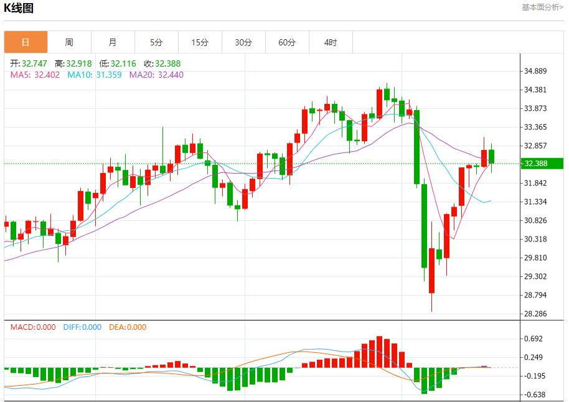Select the 60分 timeframe
This screenshot has height=402, width=569.
pyautogui.click(x=288, y=42)
